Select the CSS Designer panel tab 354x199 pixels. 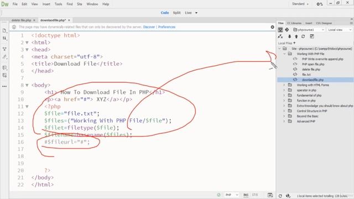click(x=324, y=23)
